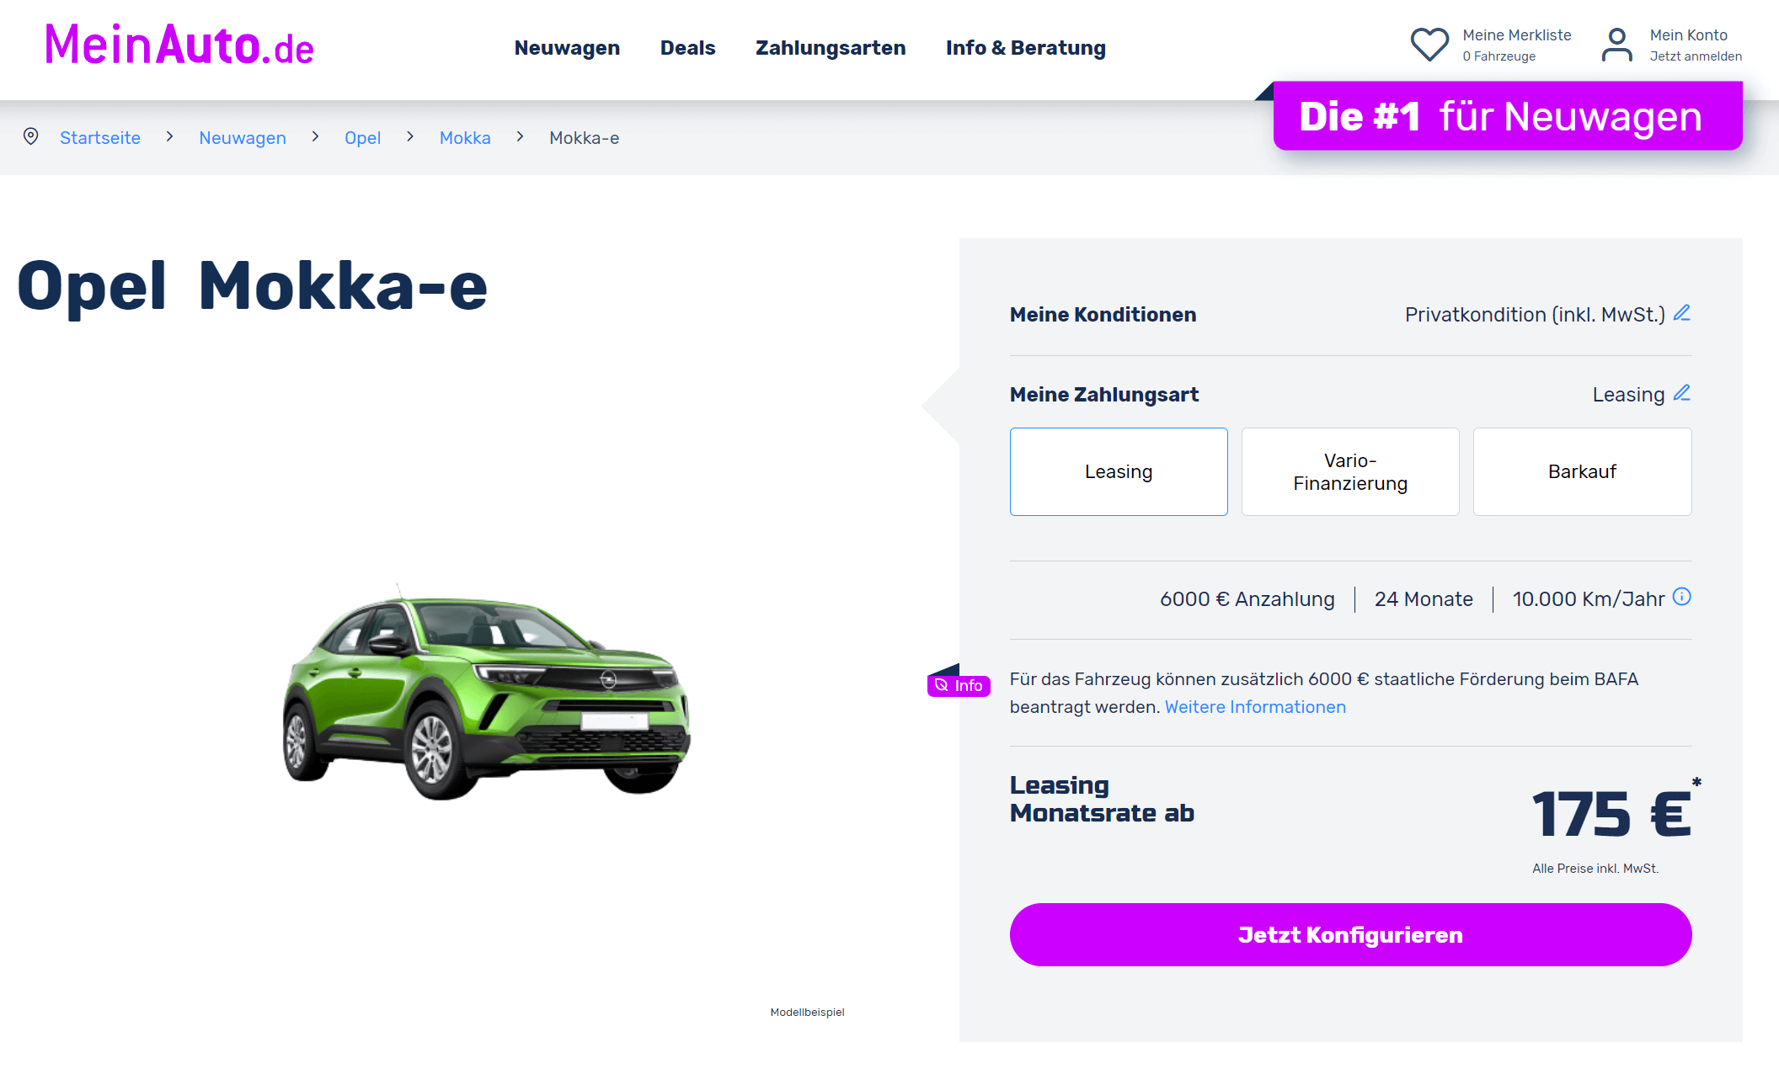Click the Alle Preise inkl. MwSt. note

point(1595,868)
